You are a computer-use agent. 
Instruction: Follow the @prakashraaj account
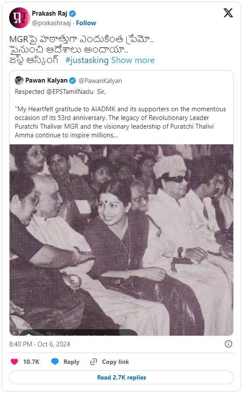[86, 23]
